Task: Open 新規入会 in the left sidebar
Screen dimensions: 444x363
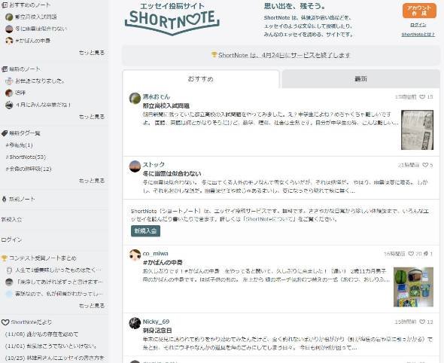Action: click(11, 219)
